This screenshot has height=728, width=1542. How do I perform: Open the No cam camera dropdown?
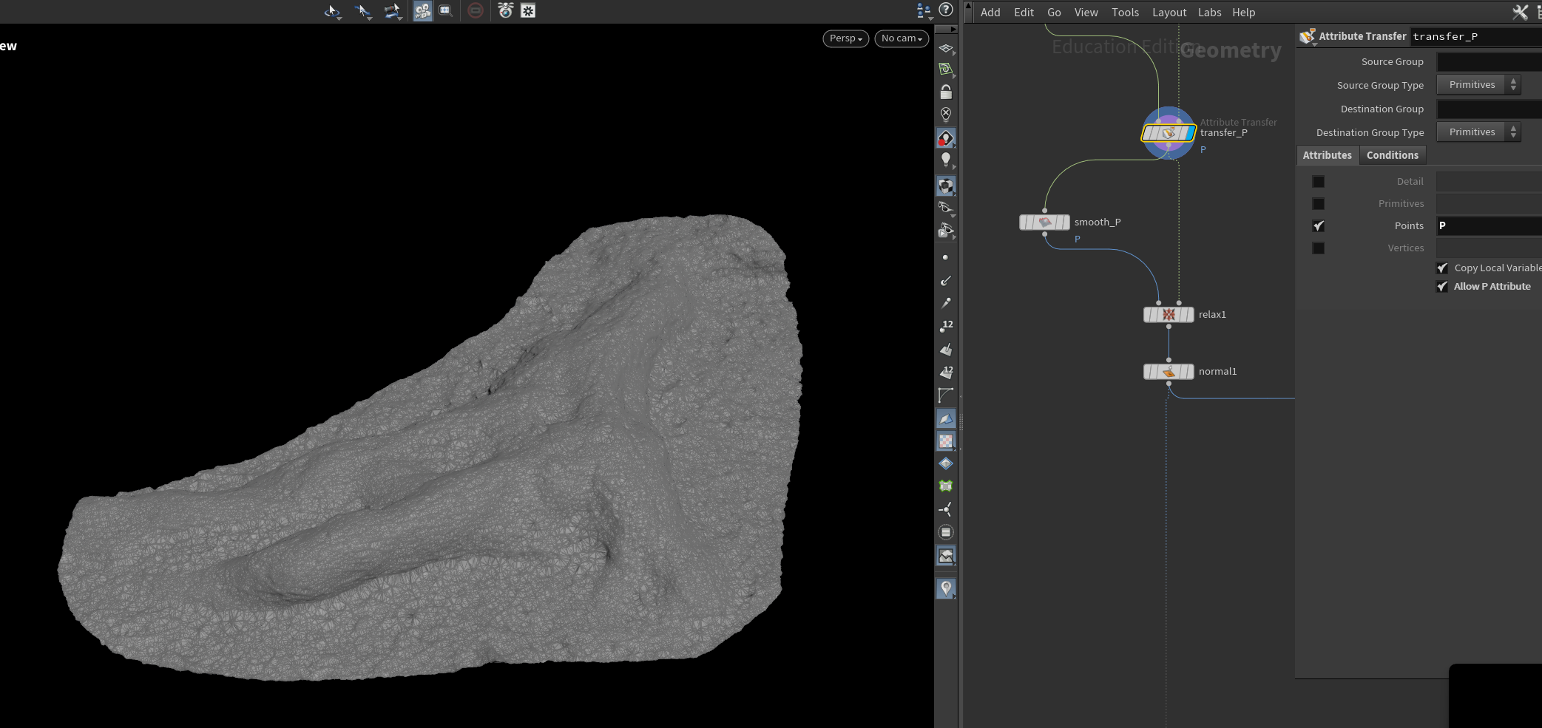(901, 38)
